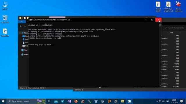Open the taskbar clock showing 22:20
This screenshot has height=104, width=186.
(x=174, y=101)
